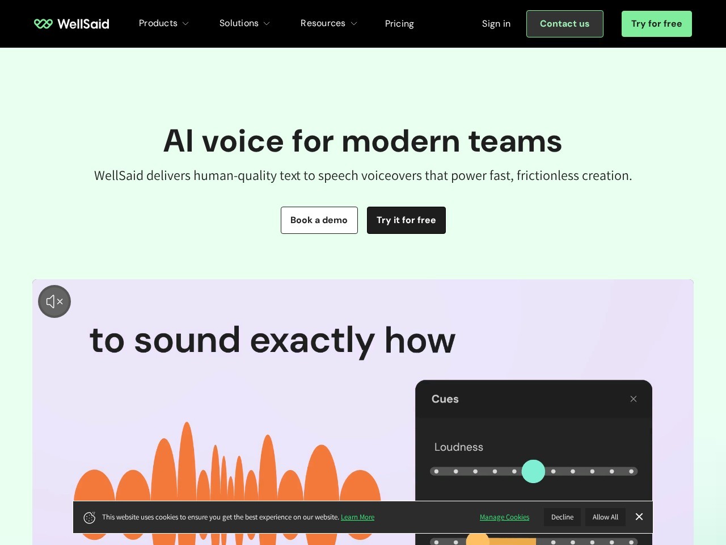726x545 pixels.
Task: Unmute the video with speaker icon
Action: 54,301
